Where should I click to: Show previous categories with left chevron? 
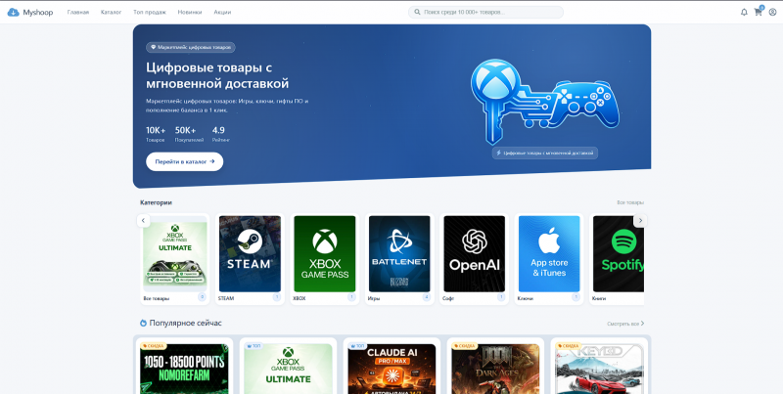coord(143,220)
